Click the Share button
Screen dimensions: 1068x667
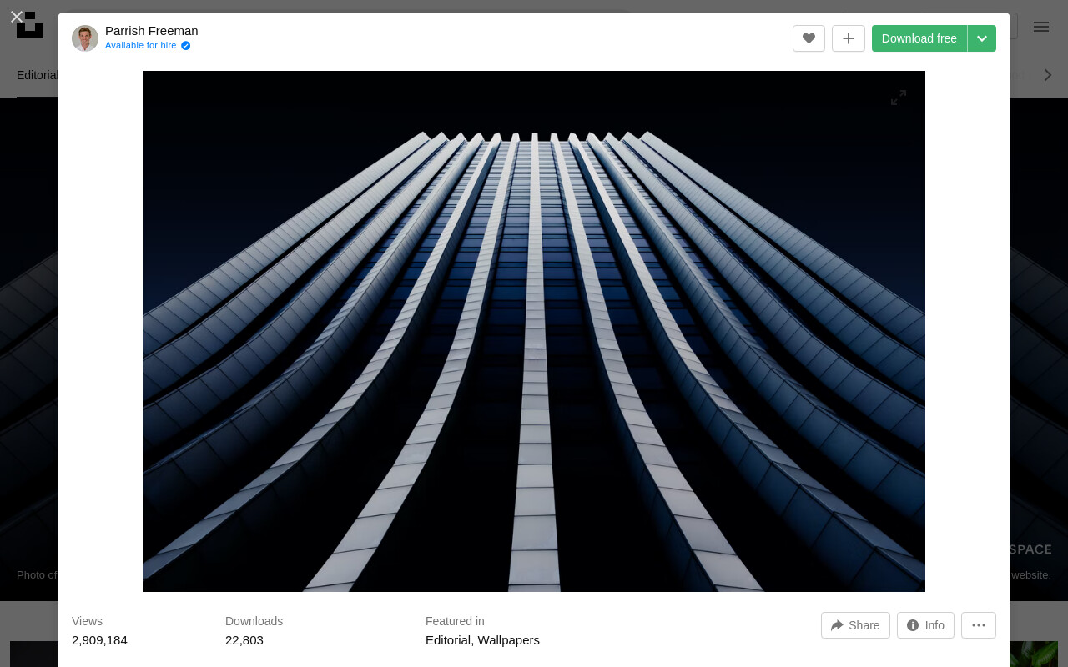tap(855, 625)
